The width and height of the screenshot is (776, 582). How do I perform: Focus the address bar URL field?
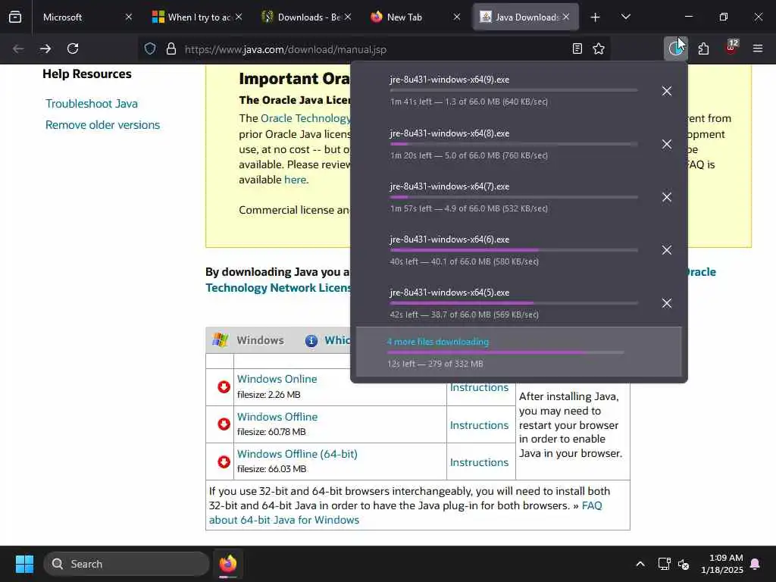(374, 49)
